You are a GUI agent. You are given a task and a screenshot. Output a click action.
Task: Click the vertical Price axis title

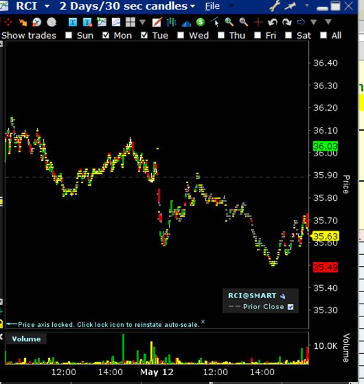point(346,184)
